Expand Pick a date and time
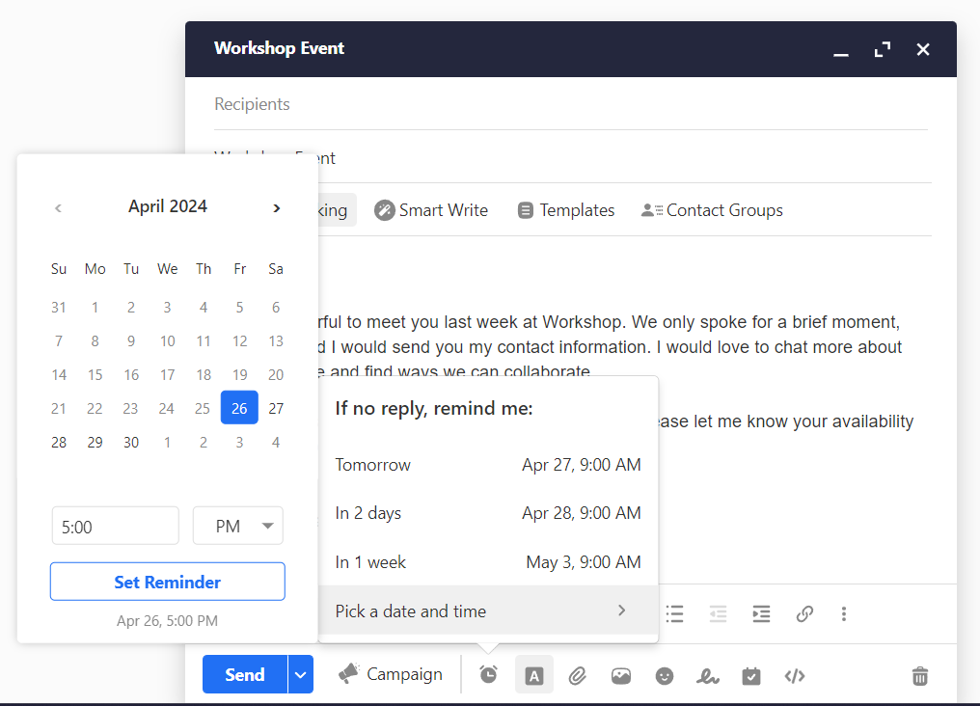Screen dimensions: 980x706 [x=488, y=611]
